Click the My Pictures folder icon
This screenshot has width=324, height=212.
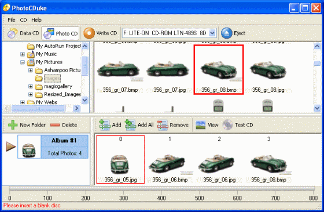click(31, 62)
